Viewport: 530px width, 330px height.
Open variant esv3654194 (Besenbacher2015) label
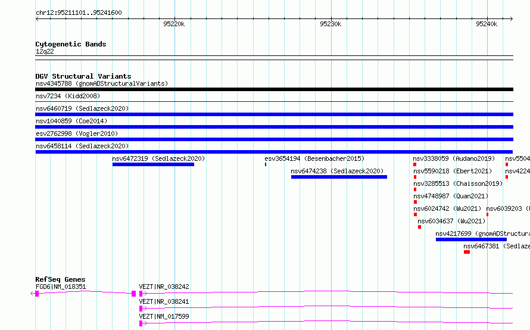(x=314, y=158)
